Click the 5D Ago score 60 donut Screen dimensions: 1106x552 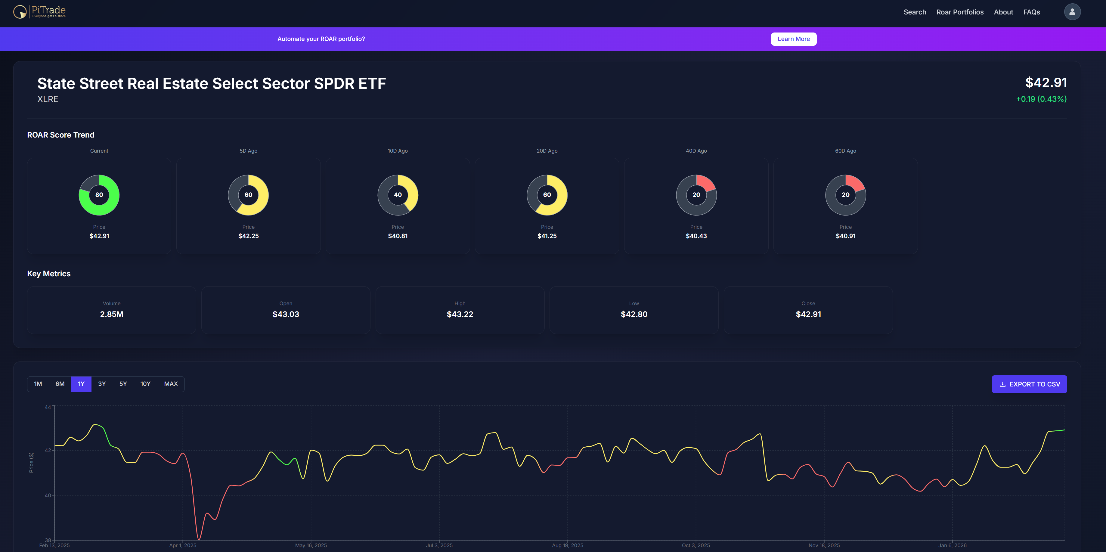click(248, 195)
